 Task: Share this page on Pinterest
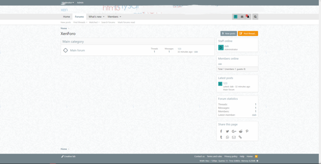pos(247,131)
